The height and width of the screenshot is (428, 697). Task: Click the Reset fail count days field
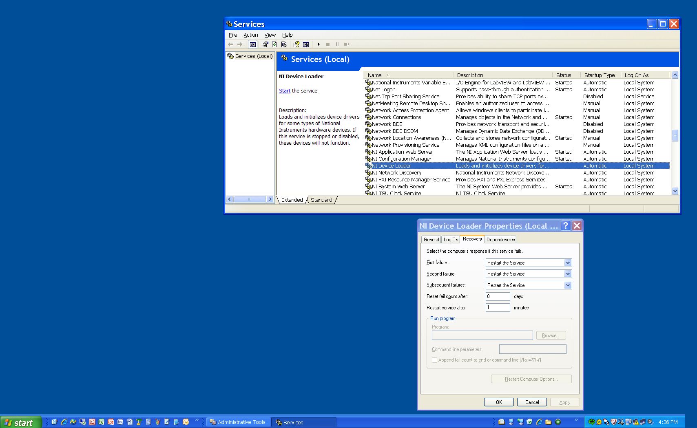[498, 296]
